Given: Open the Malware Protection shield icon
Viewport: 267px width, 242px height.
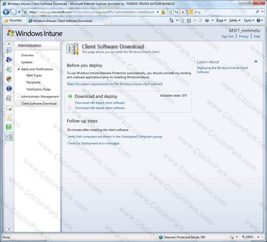Looking at the screenshot, I should (9, 79).
